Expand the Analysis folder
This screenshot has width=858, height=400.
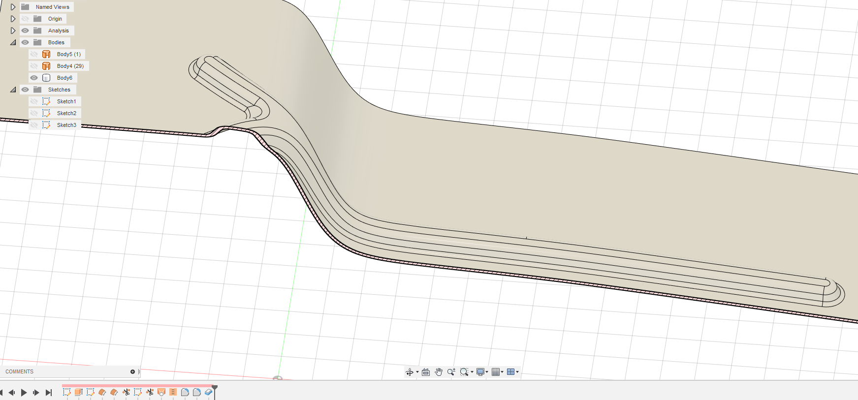click(x=13, y=31)
